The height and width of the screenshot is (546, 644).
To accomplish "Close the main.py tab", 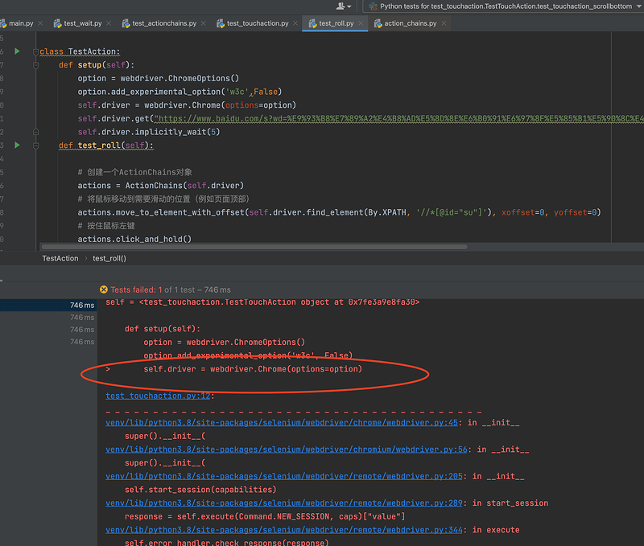I will tap(40, 23).
